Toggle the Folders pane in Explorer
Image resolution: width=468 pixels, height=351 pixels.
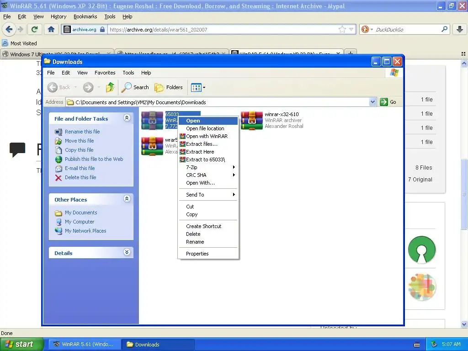(168, 87)
